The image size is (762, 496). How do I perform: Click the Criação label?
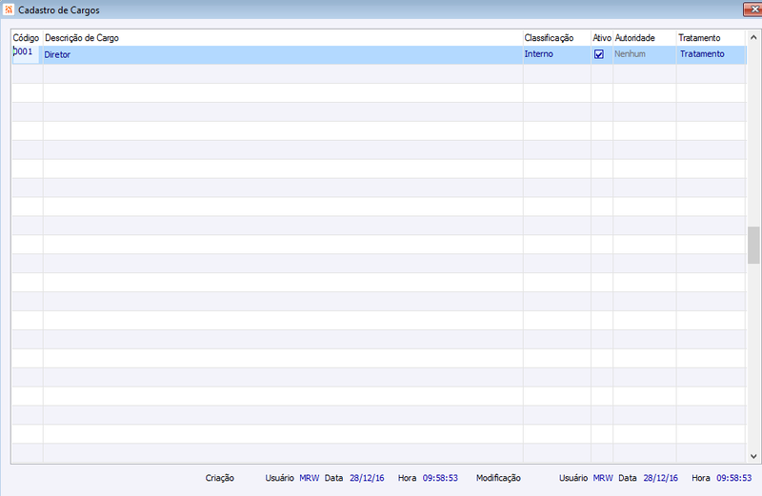[x=220, y=478]
